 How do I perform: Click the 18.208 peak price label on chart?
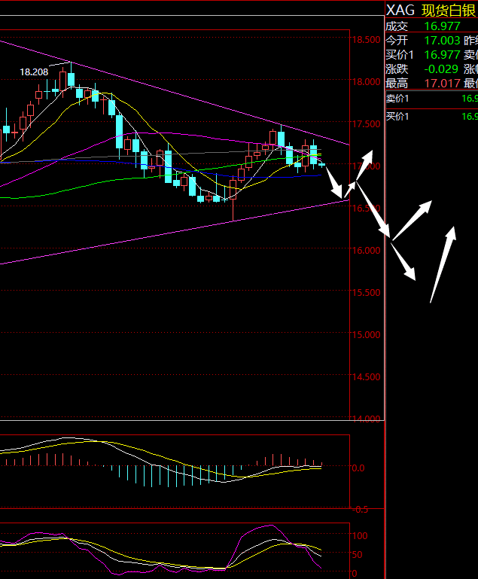click(34, 72)
